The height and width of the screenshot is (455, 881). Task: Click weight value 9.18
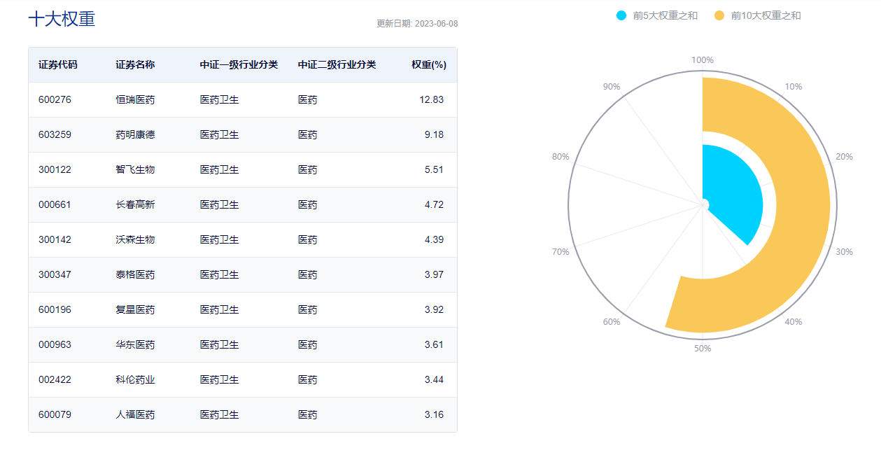434,135
